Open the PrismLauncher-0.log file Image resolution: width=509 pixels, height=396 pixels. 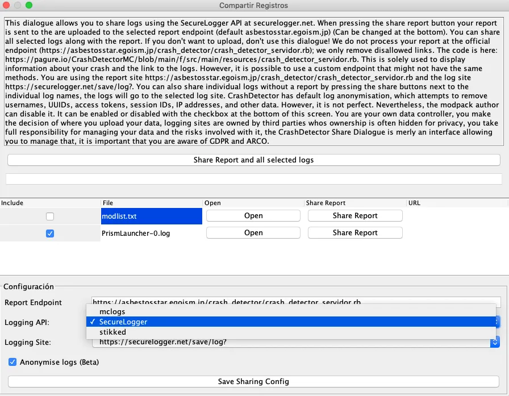253,233
